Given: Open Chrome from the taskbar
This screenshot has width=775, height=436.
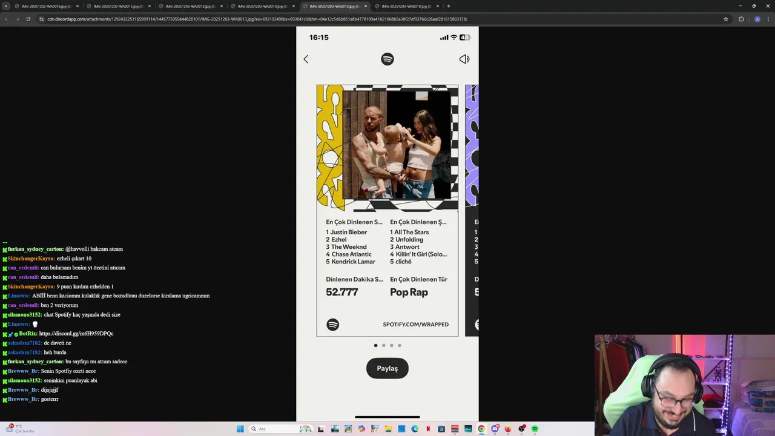Looking at the screenshot, I should [x=481, y=429].
